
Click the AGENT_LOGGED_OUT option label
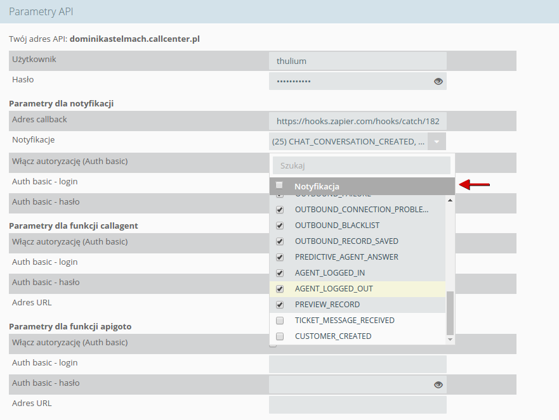334,289
